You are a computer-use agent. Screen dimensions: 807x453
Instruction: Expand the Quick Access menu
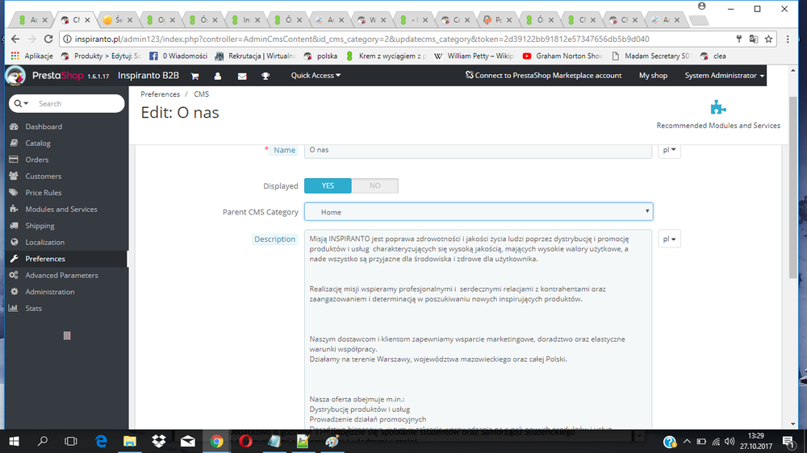[x=316, y=76]
